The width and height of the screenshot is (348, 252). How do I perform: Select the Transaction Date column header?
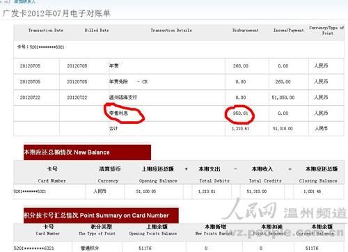[46, 31]
